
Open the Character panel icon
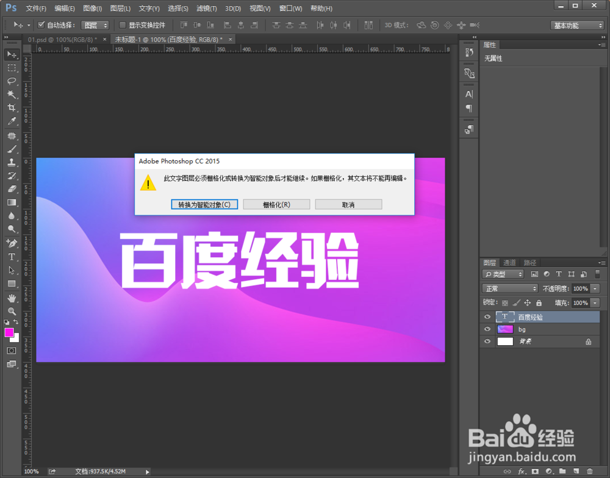(x=469, y=94)
